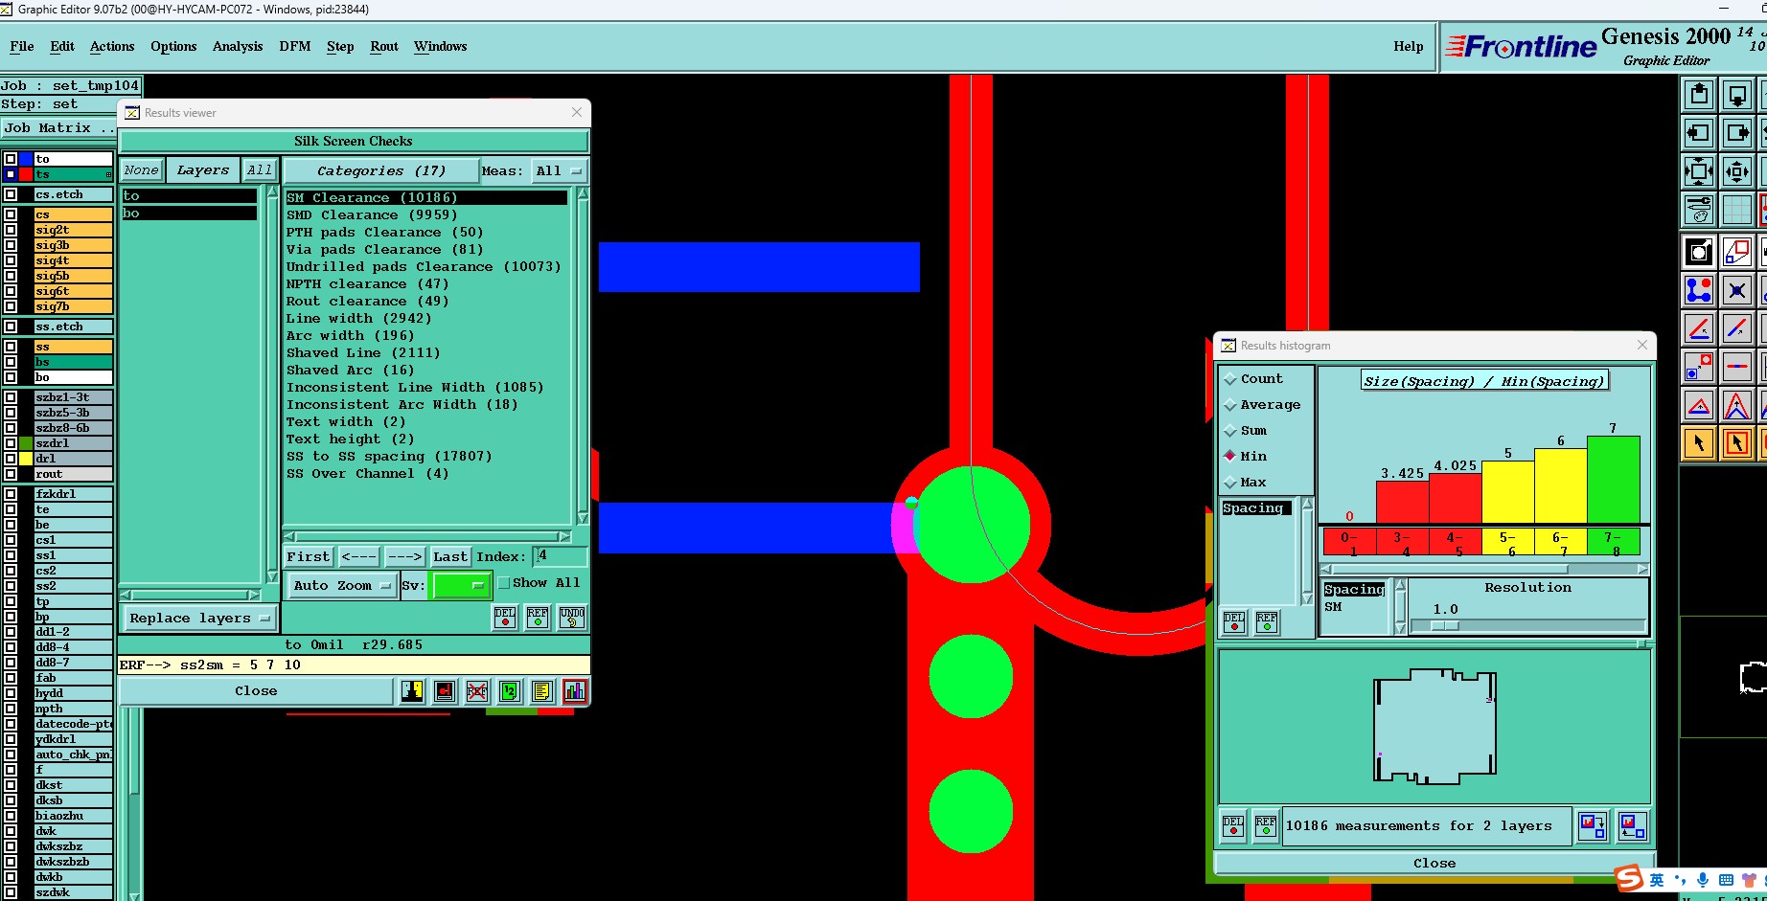This screenshot has width=1767, height=901.
Task: Click UNDO icon in Results viewer
Action: pos(572,618)
